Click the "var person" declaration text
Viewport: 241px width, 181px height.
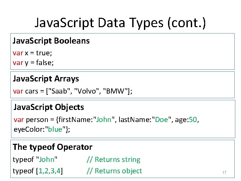31,120
